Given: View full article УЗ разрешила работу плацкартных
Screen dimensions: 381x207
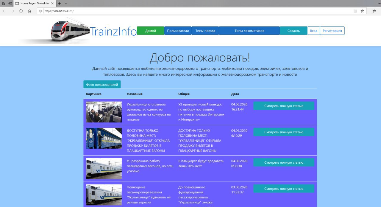Looking at the screenshot, I should coord(284,162).
